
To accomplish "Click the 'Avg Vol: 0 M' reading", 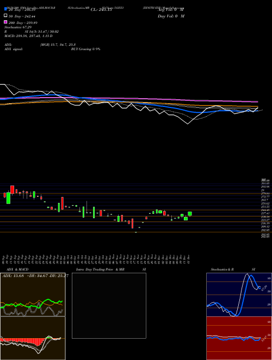I will [171, 10].
